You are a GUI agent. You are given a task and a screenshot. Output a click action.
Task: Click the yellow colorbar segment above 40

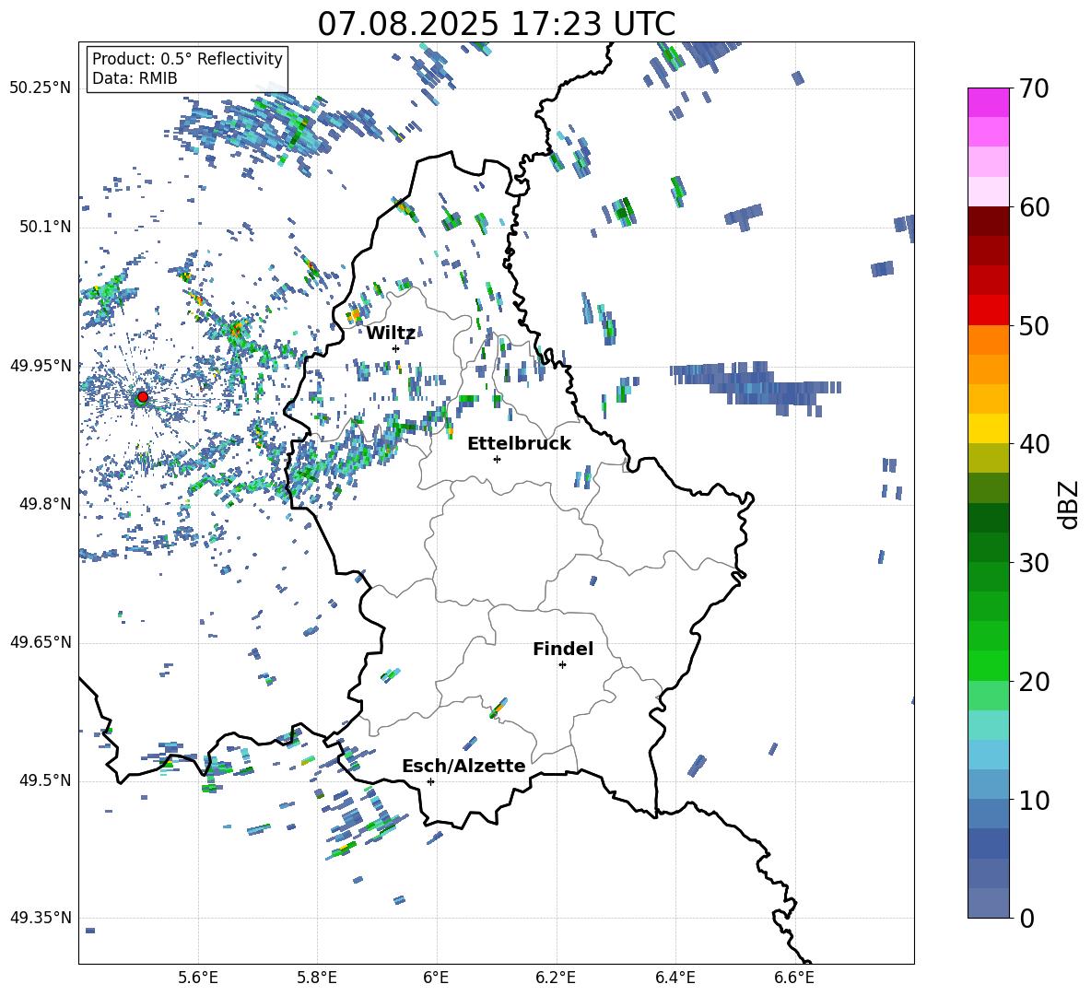coord(989,428)
